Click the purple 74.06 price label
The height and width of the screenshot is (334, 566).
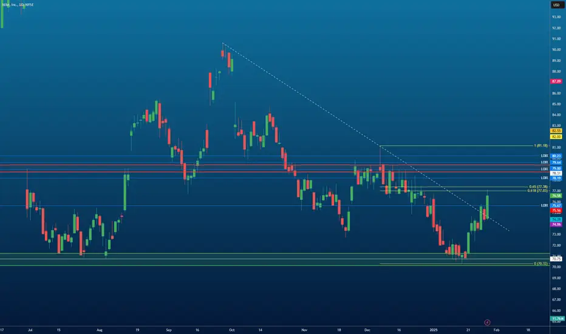tap(556, 225)
